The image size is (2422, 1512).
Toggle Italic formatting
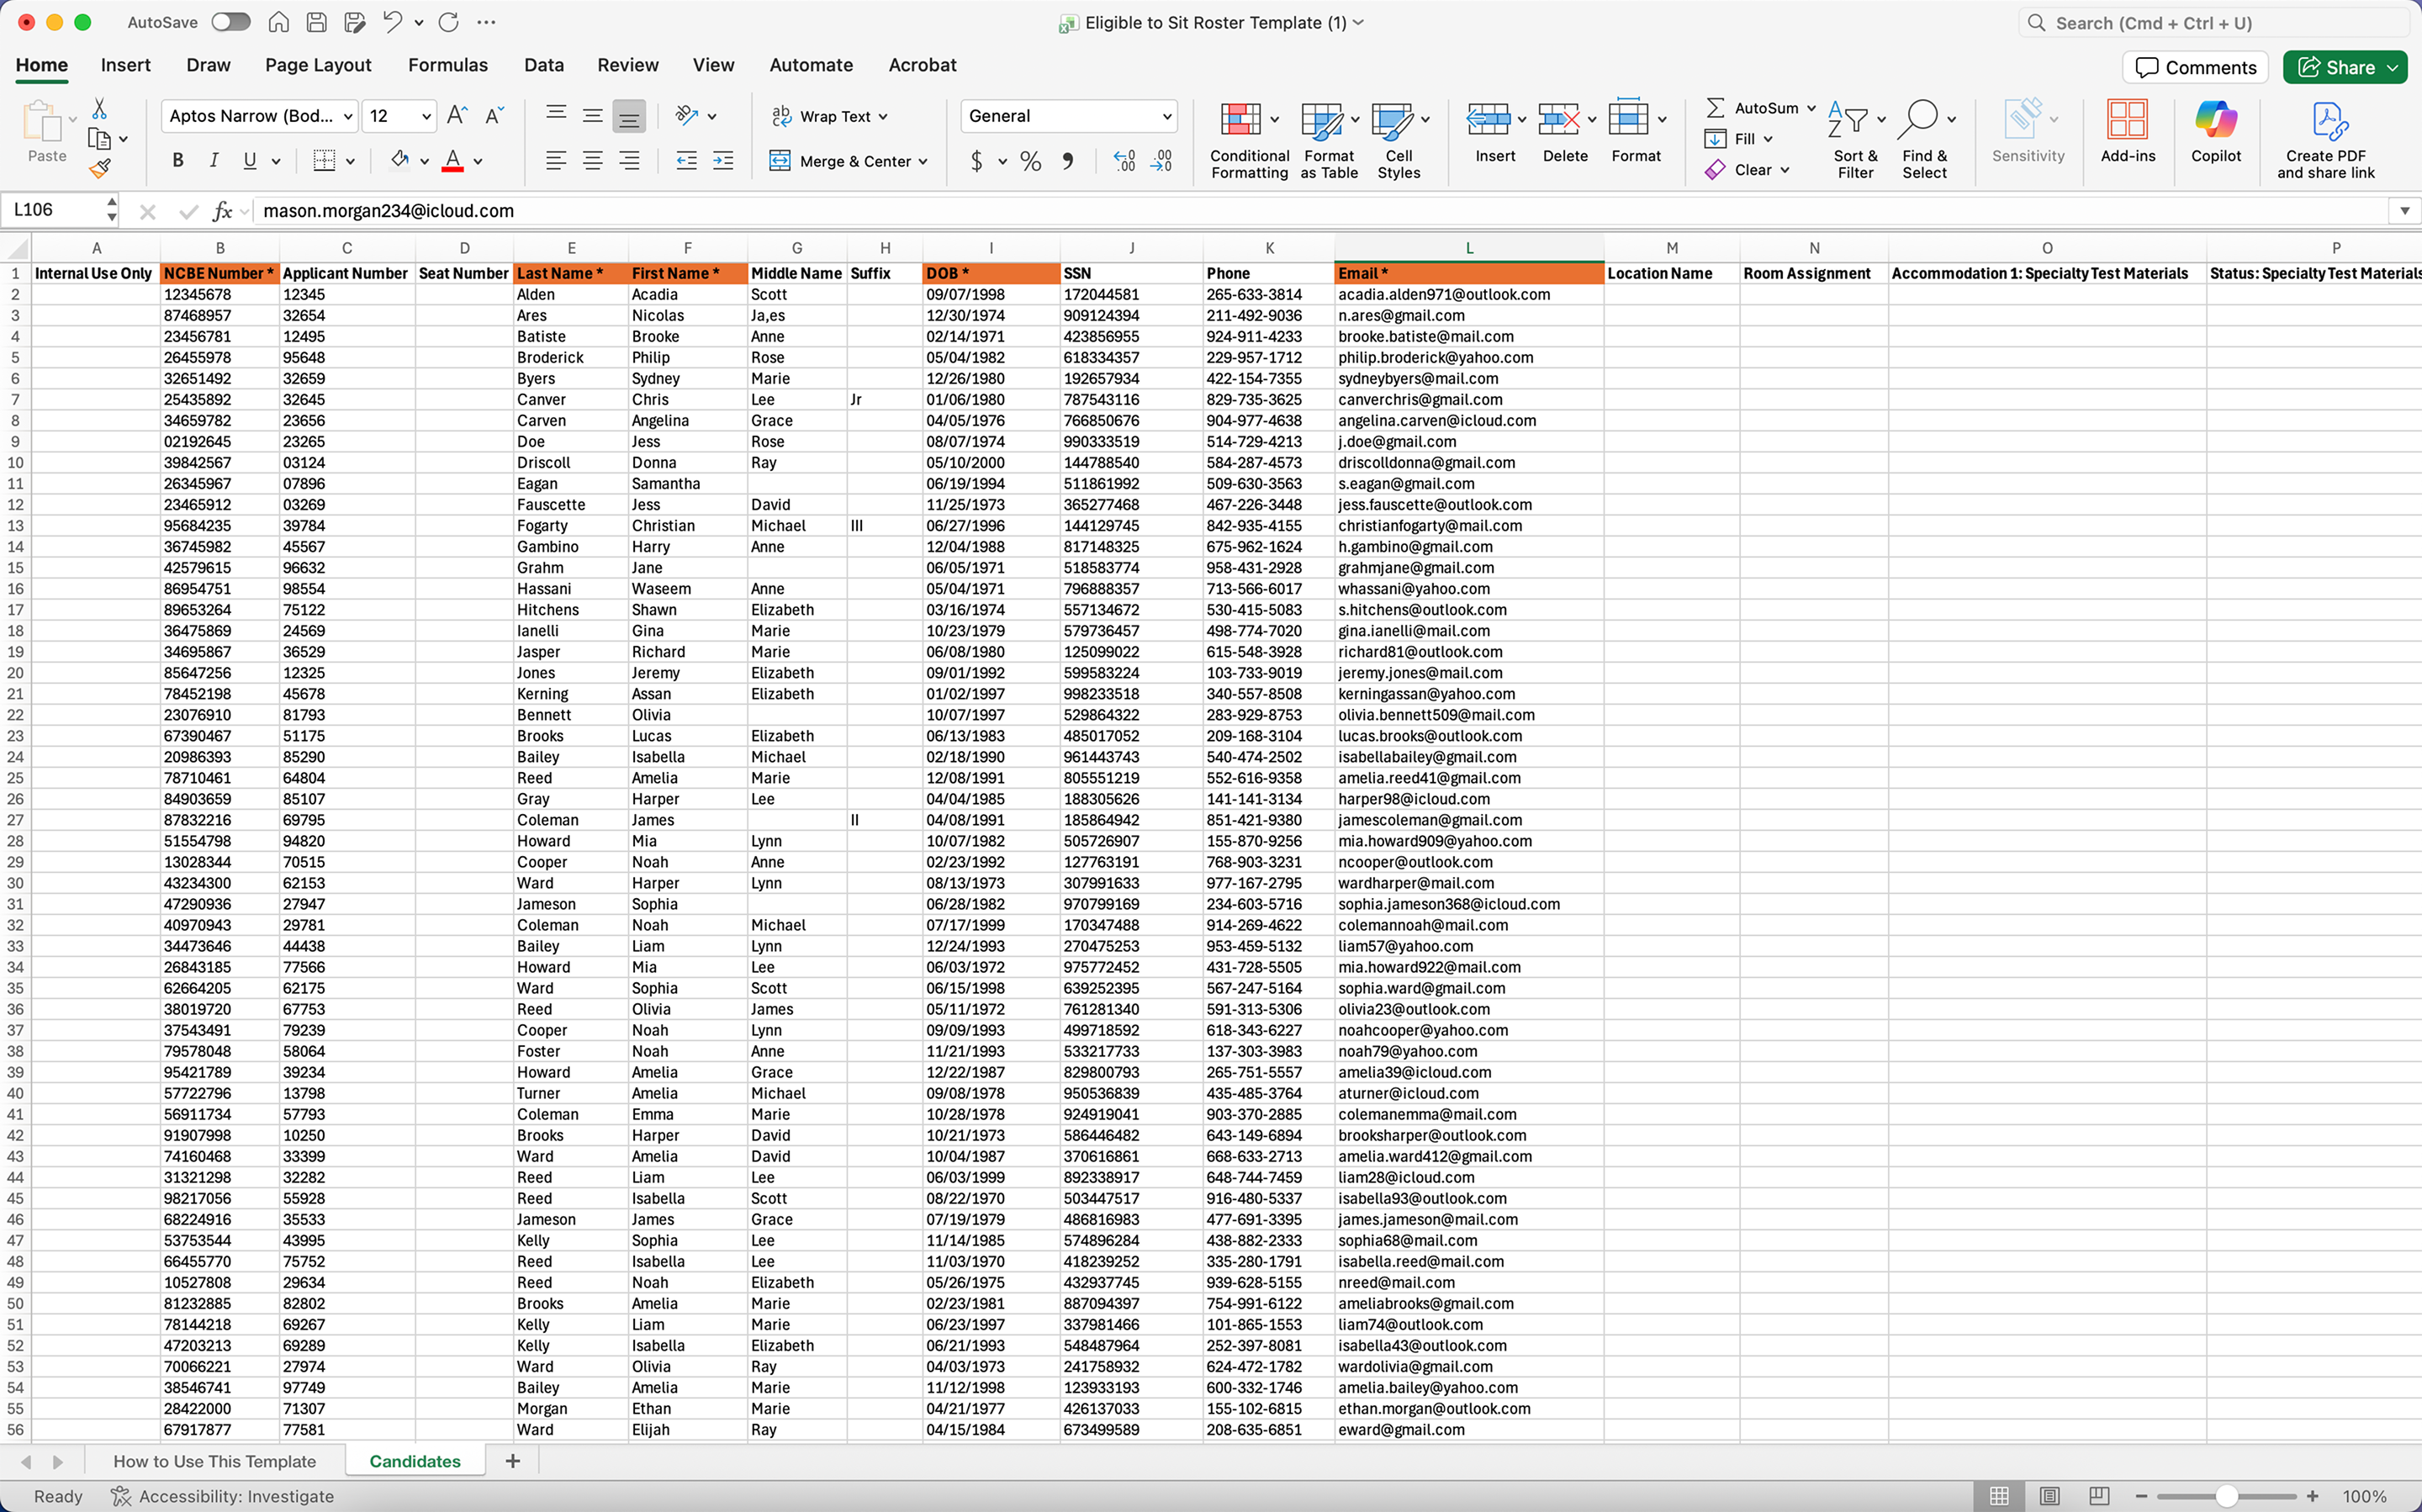(x=213, y=160)
